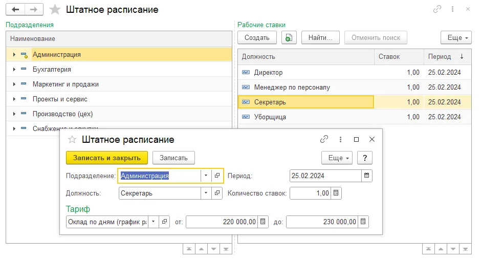Viewport: 481px width, 260px height.
Task: Move up one row in rates table
Action: [x=441, y=249]
